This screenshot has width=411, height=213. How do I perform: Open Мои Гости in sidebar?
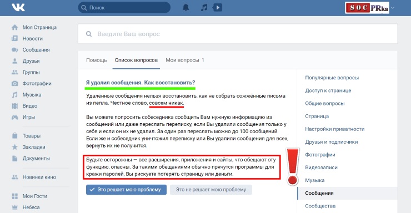click(x=35, y=196)
